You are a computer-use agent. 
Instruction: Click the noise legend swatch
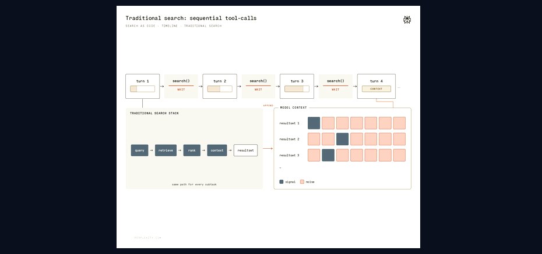(302, 181)
